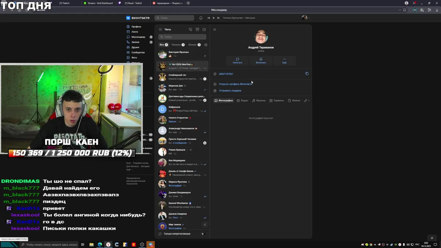
Task: Open the account avatar dropdown in header
Action: [305, 18]
